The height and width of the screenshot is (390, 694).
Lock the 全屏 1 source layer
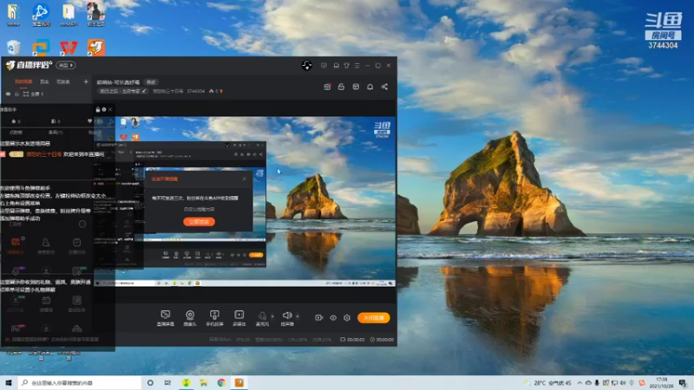(x=16, y=94)
